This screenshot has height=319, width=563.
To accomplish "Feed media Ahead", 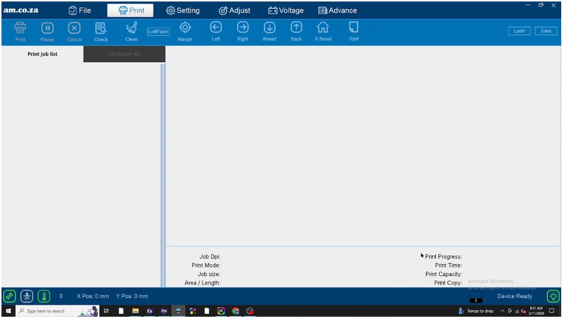I will pyautogui.click(x=270, y=32).
